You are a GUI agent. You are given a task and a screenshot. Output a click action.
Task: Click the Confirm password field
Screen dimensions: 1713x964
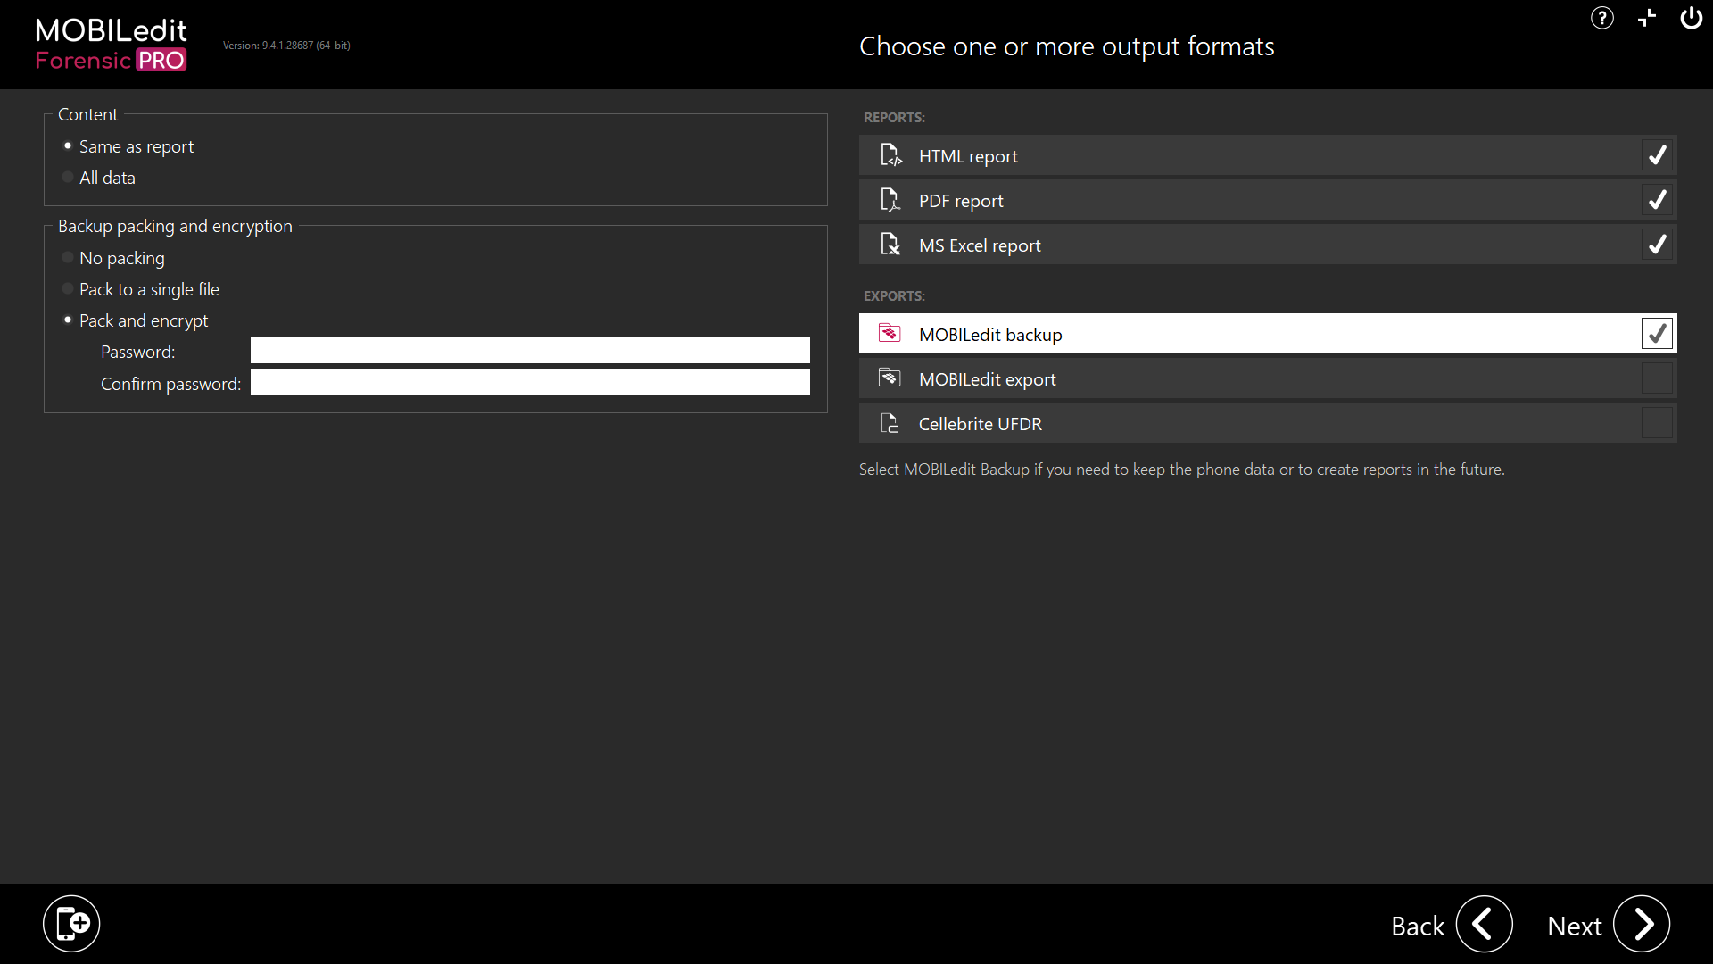tap(529, 382)
